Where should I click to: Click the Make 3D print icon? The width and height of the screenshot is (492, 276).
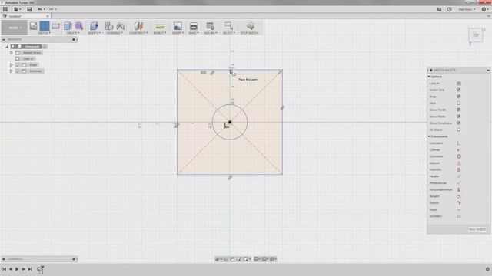193,26
